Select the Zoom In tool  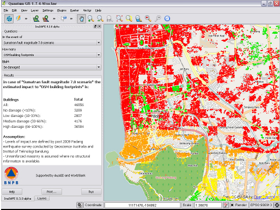pyautogui.click(x=90, y=18)
